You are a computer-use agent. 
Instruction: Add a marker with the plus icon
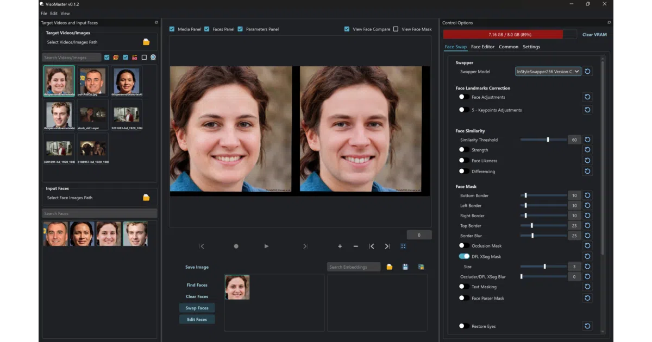tap(340, 246)
